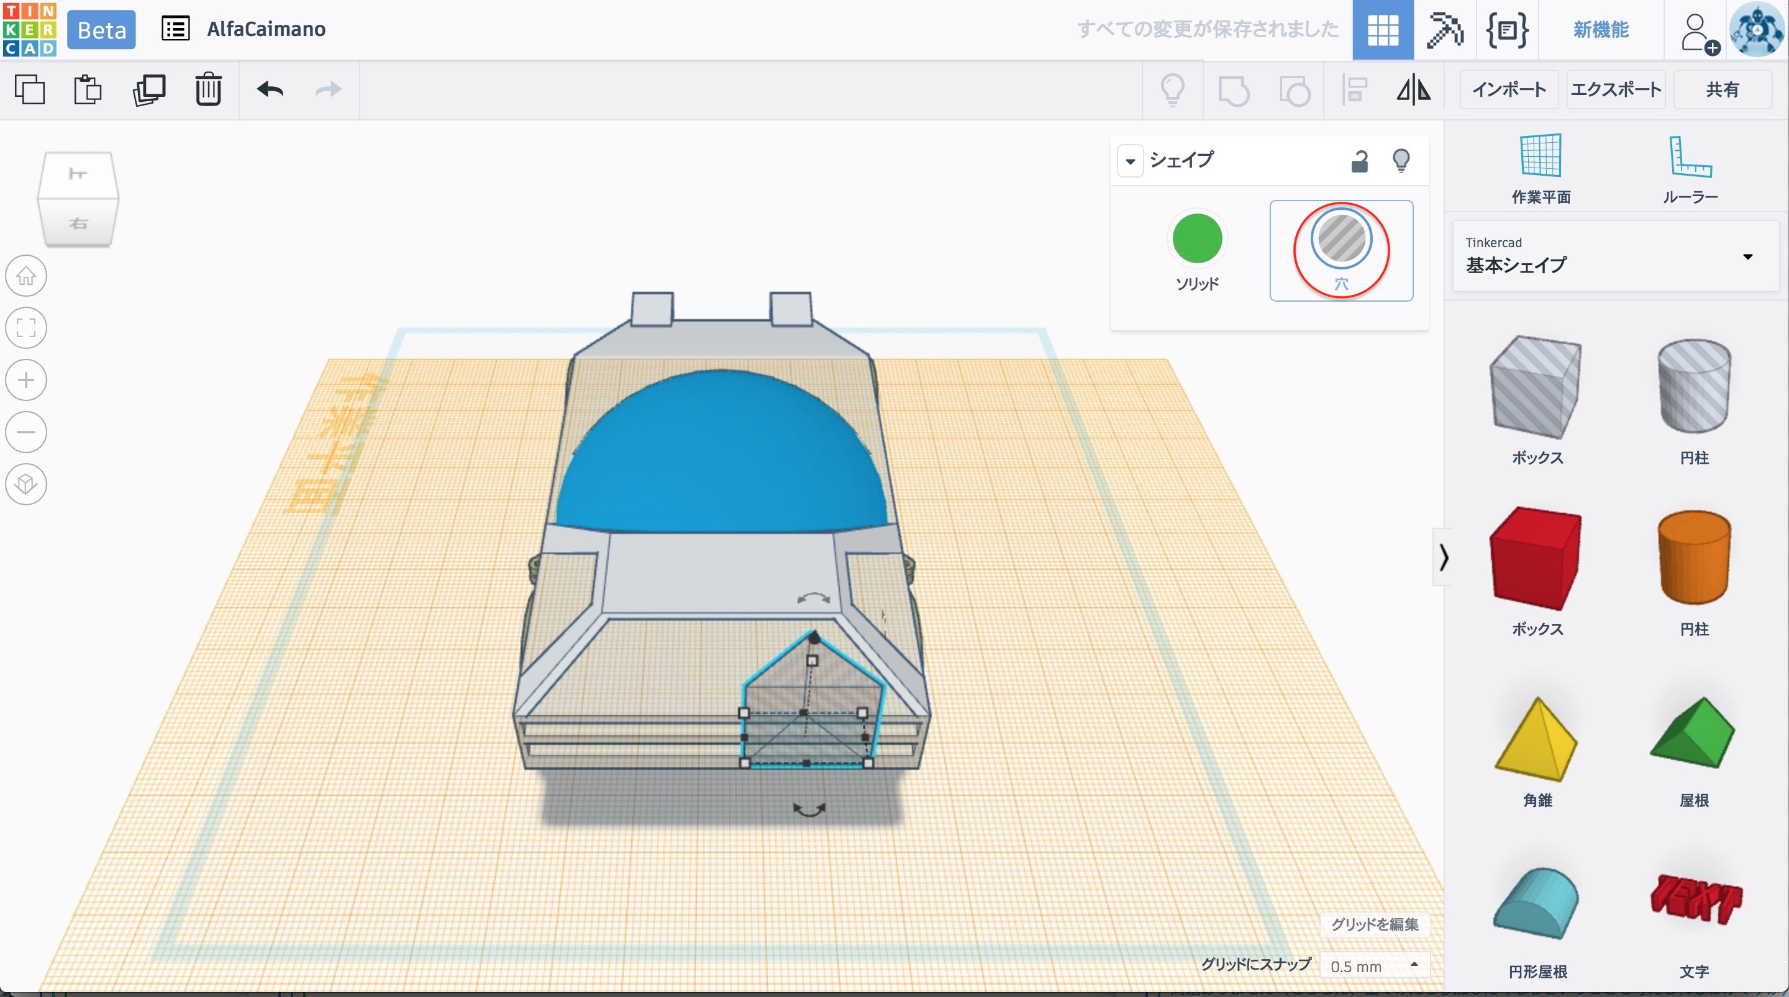The width and height of the screenshot is (1789, 997).
Task: Click the Home view icon
Action: pyautogui.click(x=26, y=276)
